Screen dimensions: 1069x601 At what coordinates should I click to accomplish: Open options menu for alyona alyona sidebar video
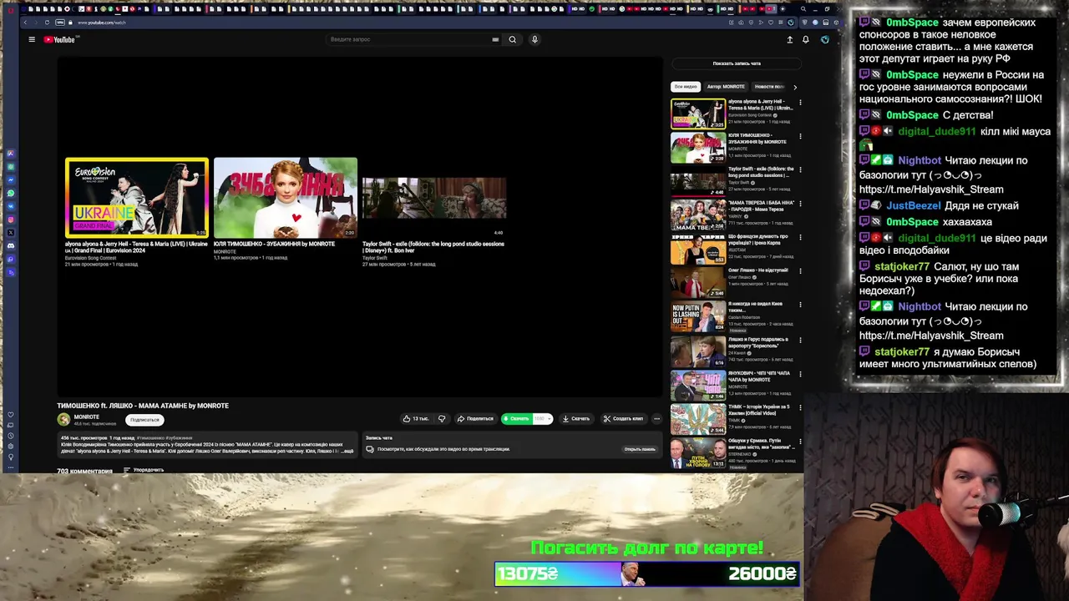[x=800, y=103]
